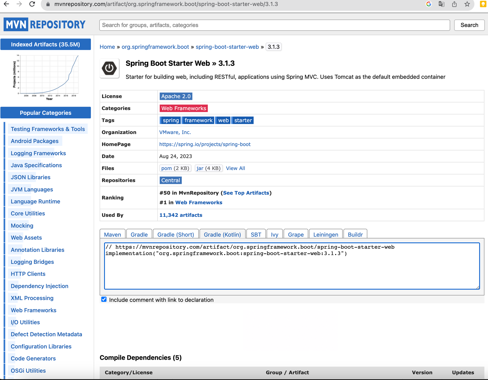Open Core Utilities category
Image resolution: width=488 pixels, height=380 pixels.
[x=28, y=213]
